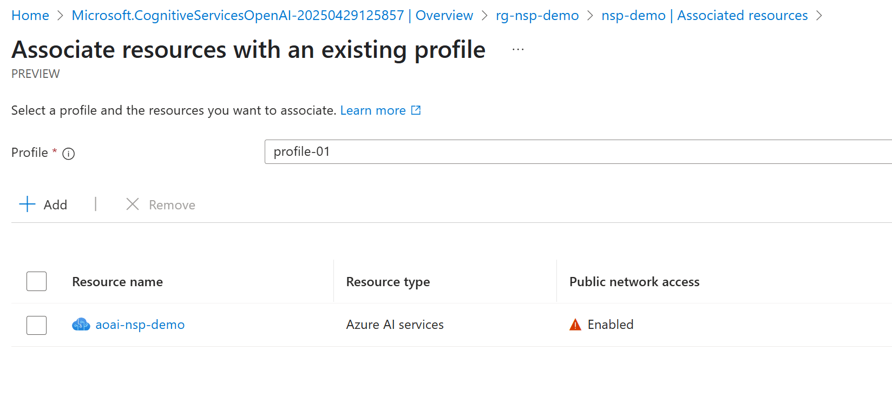
Task: Click the external link icon after Learn more
Action: [416, 110]
